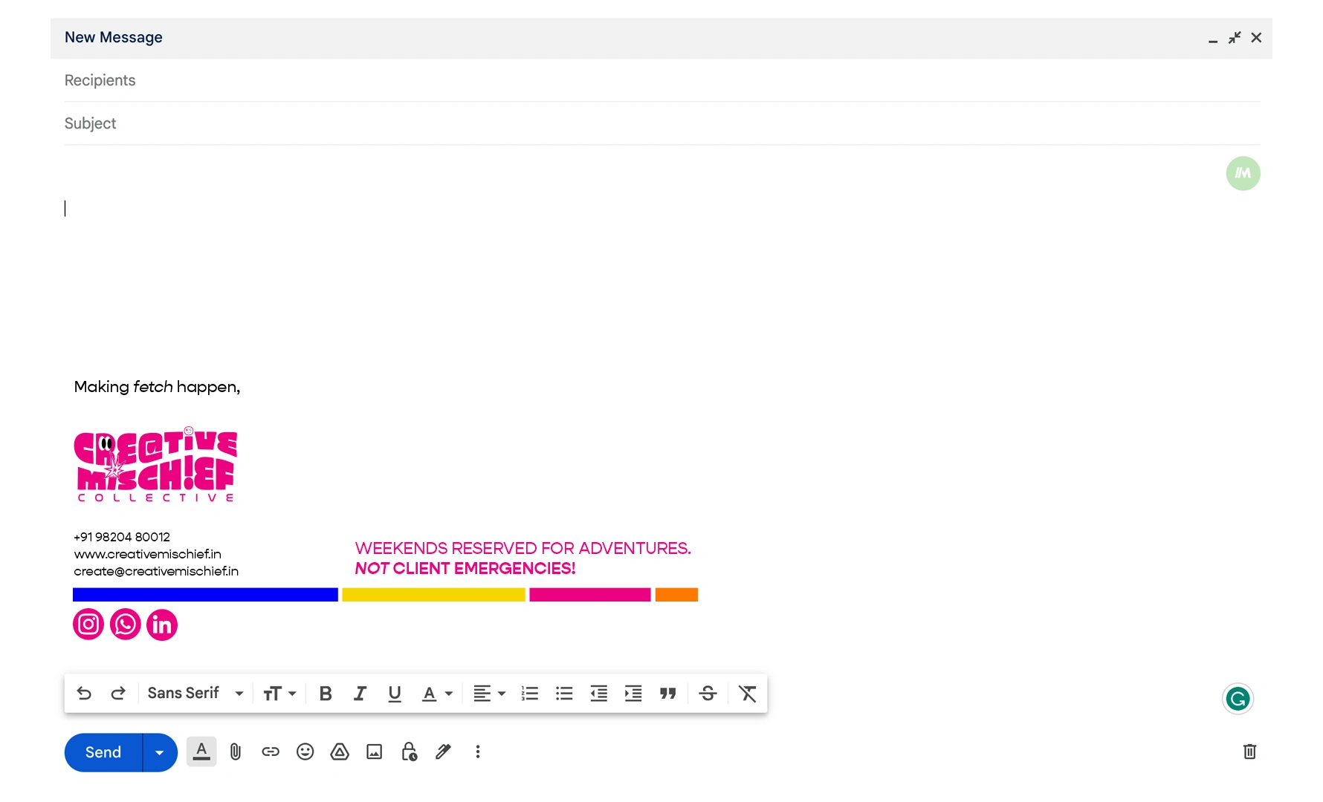Place cursor at the start of the message body
This screenshot has height=802, width=1323.
coord(65,209)
